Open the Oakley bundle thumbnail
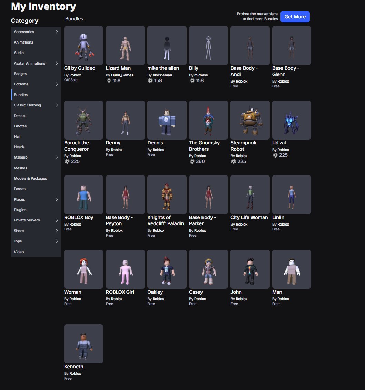 pos(167,269)
